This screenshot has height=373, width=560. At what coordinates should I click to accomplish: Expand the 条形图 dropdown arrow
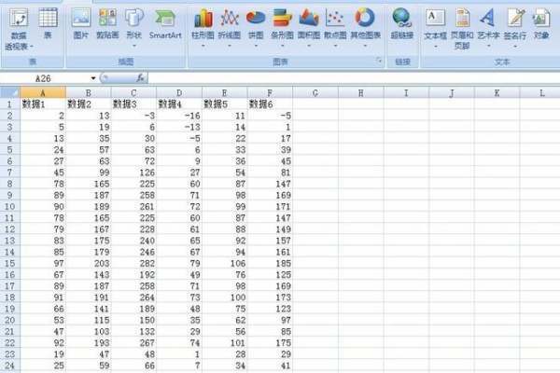coord(282,46)
